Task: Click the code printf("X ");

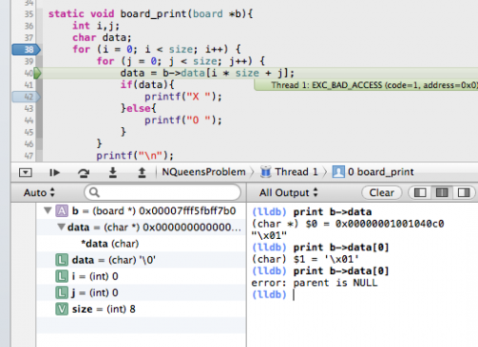Action: point(183,97)
